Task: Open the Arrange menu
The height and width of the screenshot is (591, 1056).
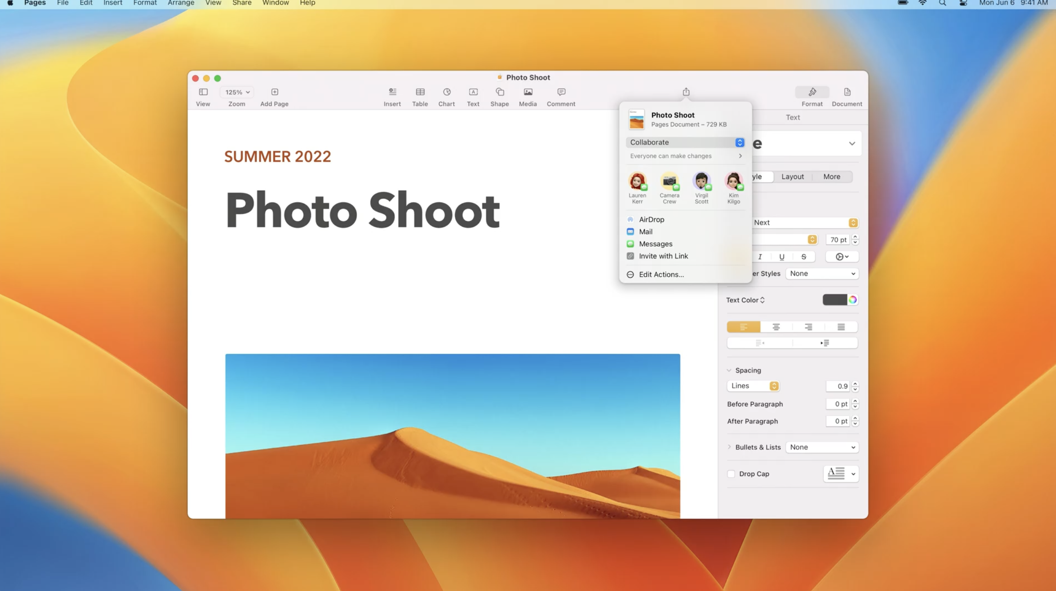Action: point(181,3)
